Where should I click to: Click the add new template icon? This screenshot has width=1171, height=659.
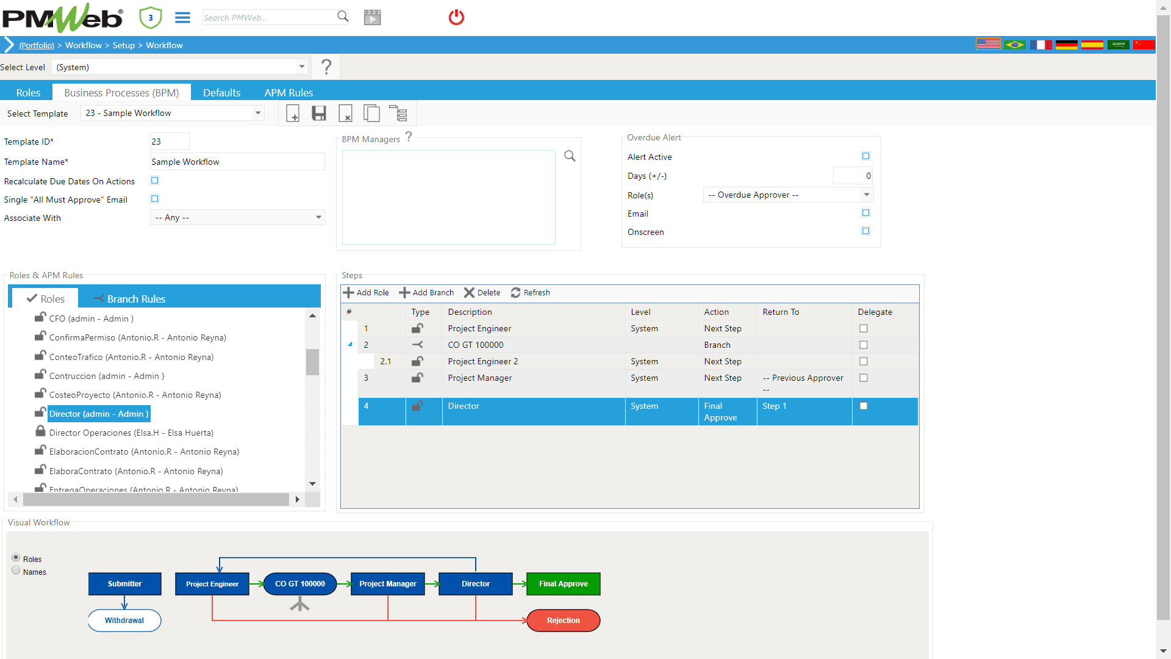(293, 113)
